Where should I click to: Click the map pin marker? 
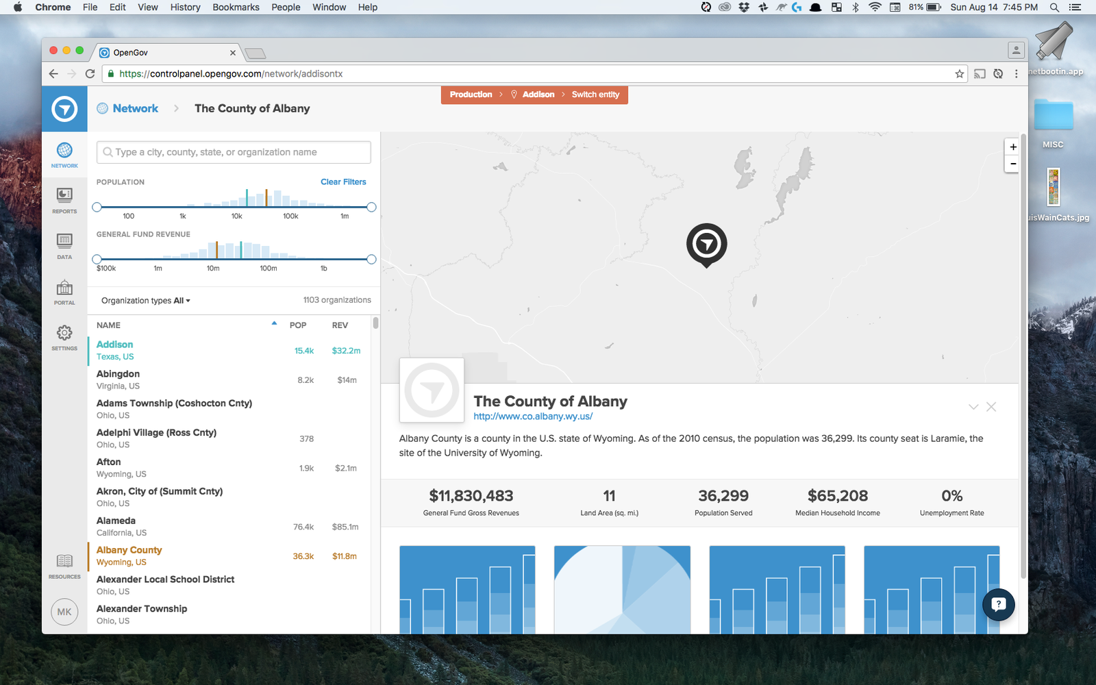point(706,244)
